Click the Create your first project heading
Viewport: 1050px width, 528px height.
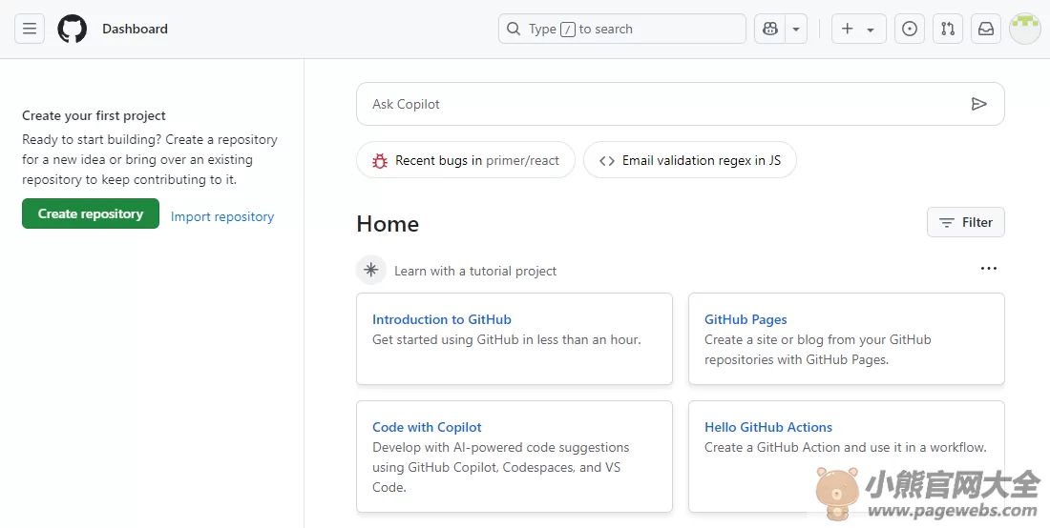[x=94, y=115]
